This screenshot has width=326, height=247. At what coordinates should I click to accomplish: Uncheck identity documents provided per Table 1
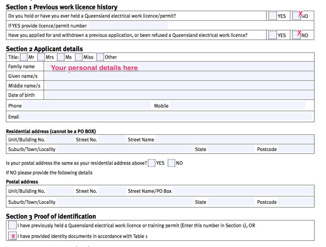click(x=12, y=236)
